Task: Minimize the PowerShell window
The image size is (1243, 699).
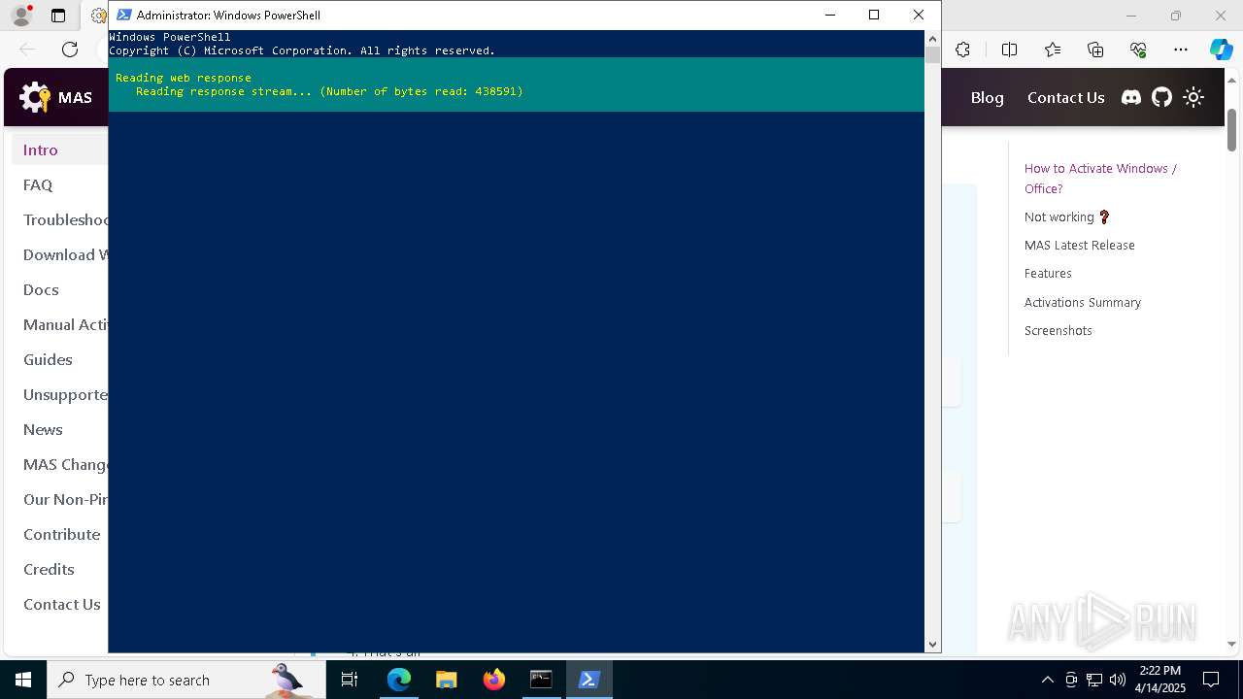Action: click(x=829, y=15)
